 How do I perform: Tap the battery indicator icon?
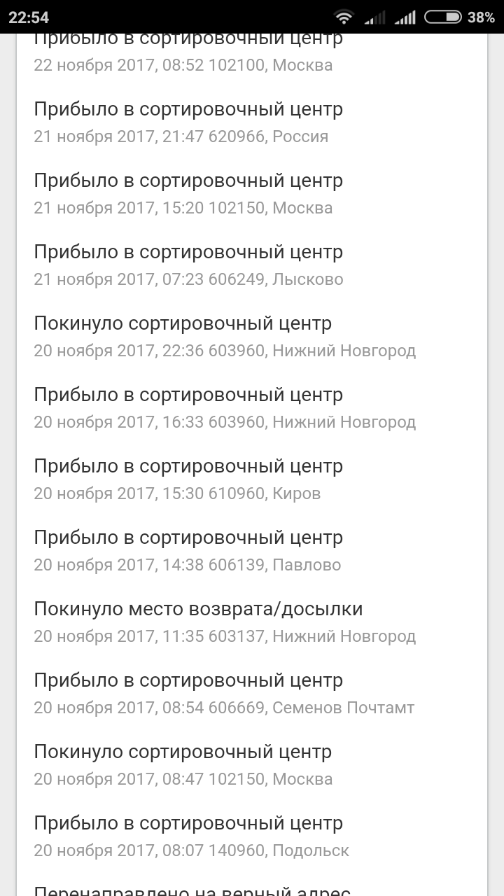click(442, 17)
